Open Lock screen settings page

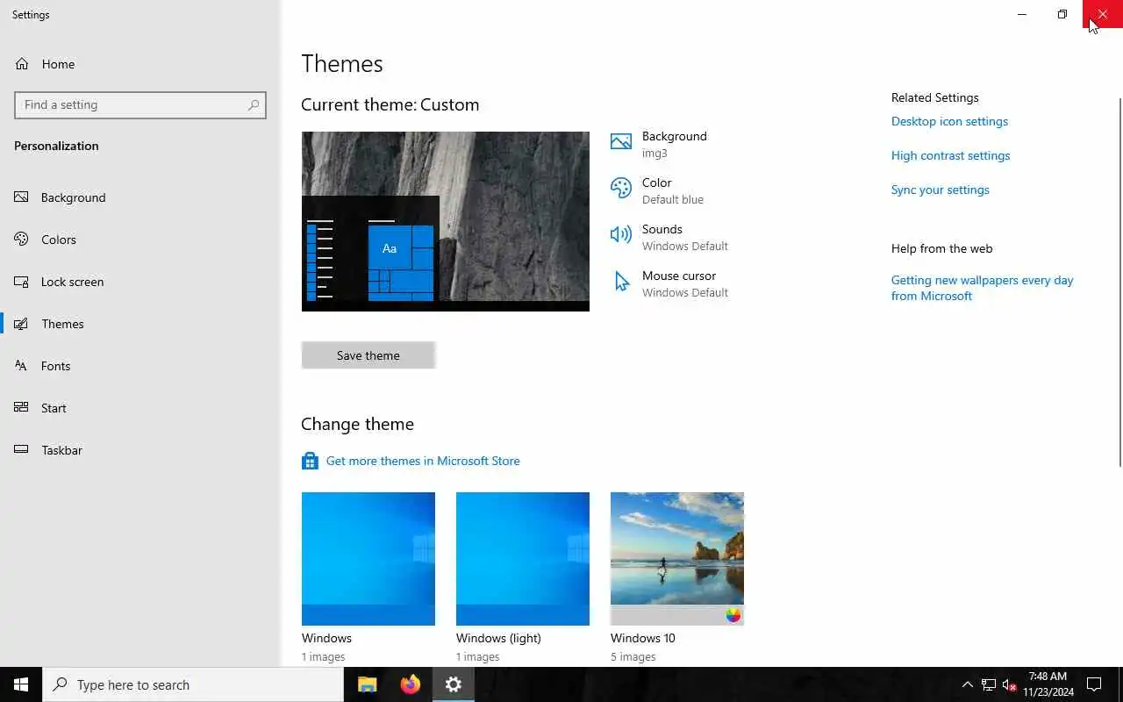point(140,282)
